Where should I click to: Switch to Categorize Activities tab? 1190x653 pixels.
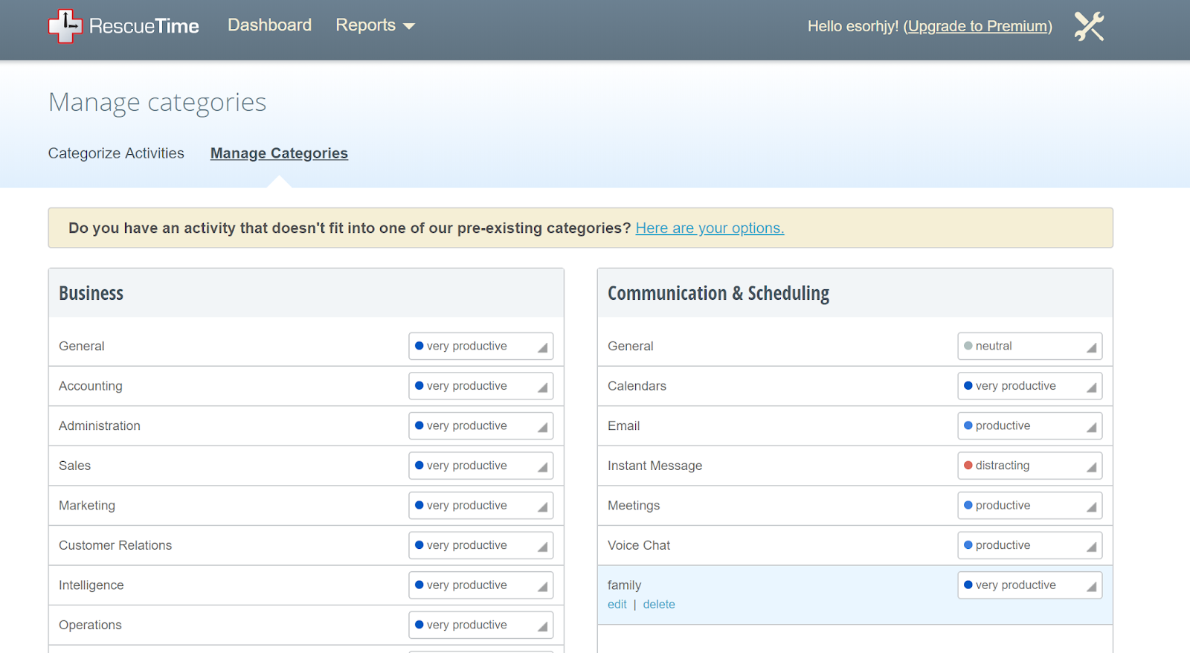[116, 153]
